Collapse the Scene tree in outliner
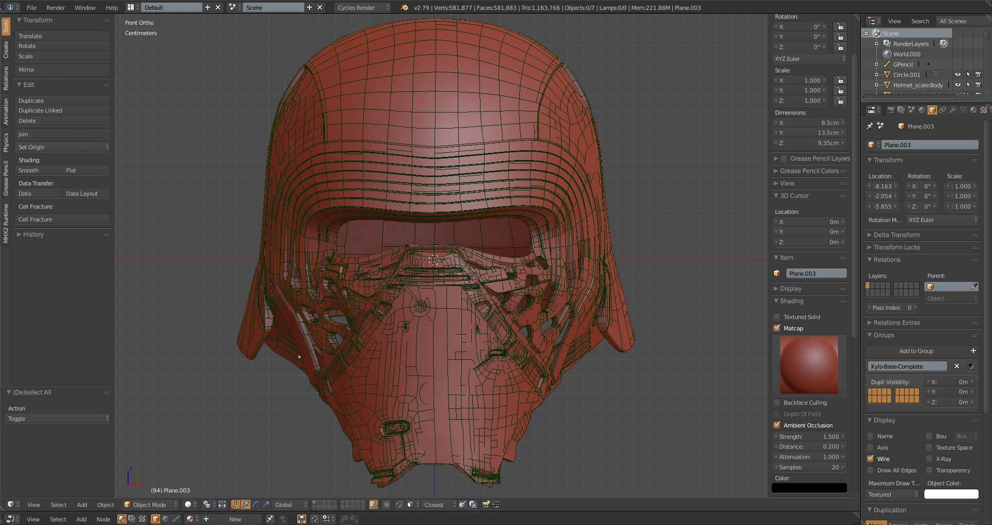The image size is (992, 525). 866,33
